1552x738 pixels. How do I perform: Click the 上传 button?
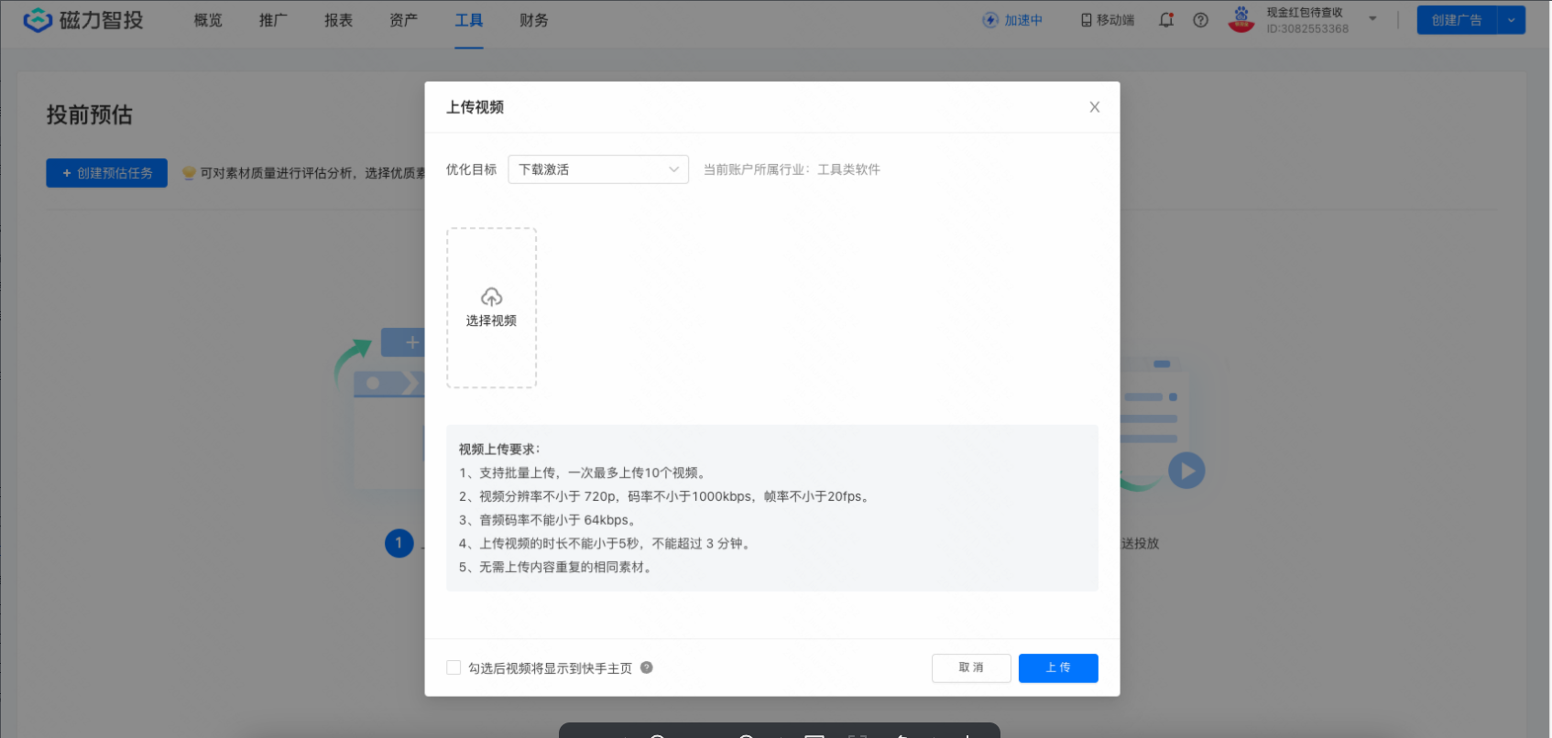[1058, 668]
